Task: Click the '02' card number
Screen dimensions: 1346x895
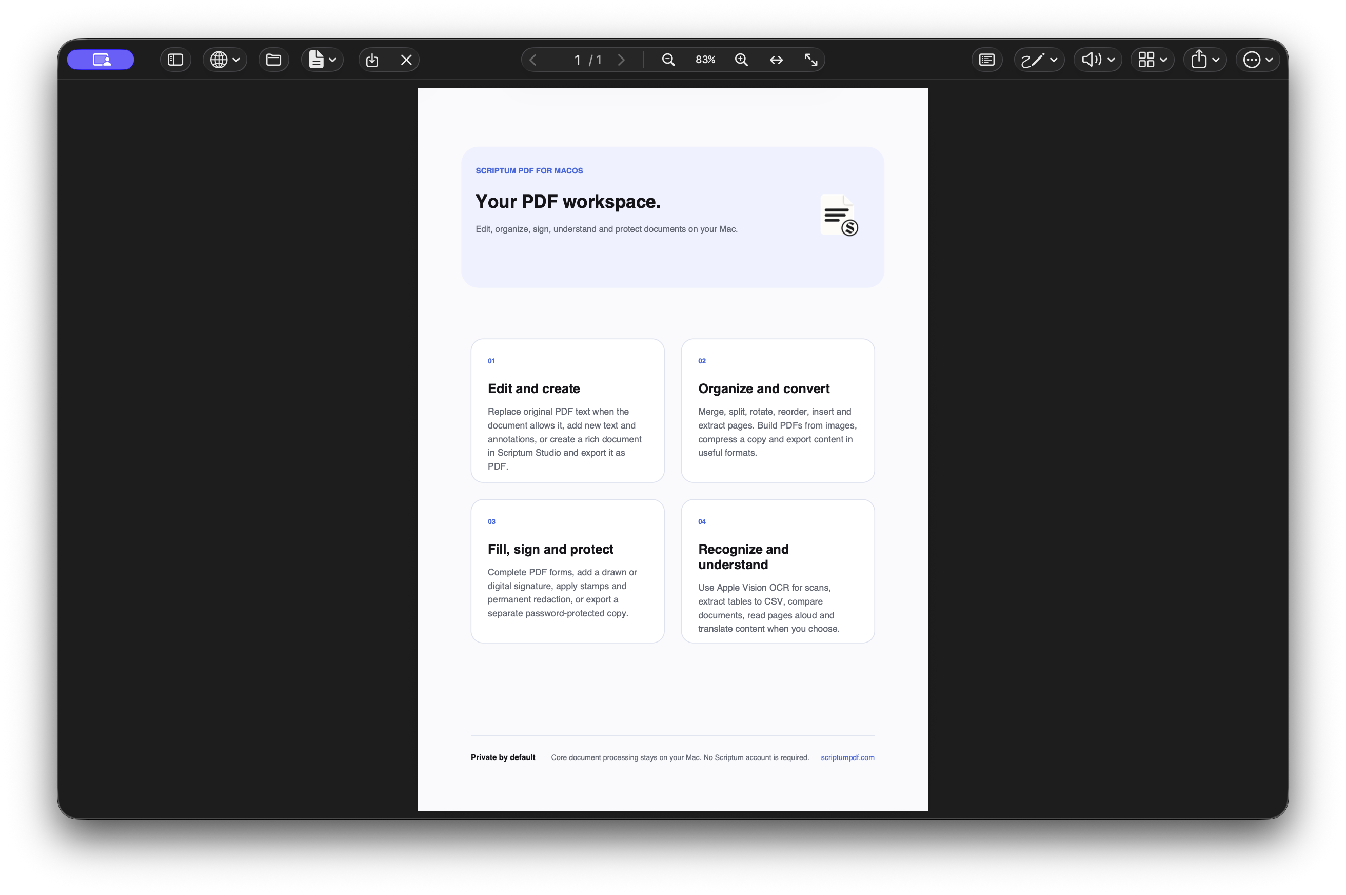Action: pyautogui.click(x=702, y=361)
